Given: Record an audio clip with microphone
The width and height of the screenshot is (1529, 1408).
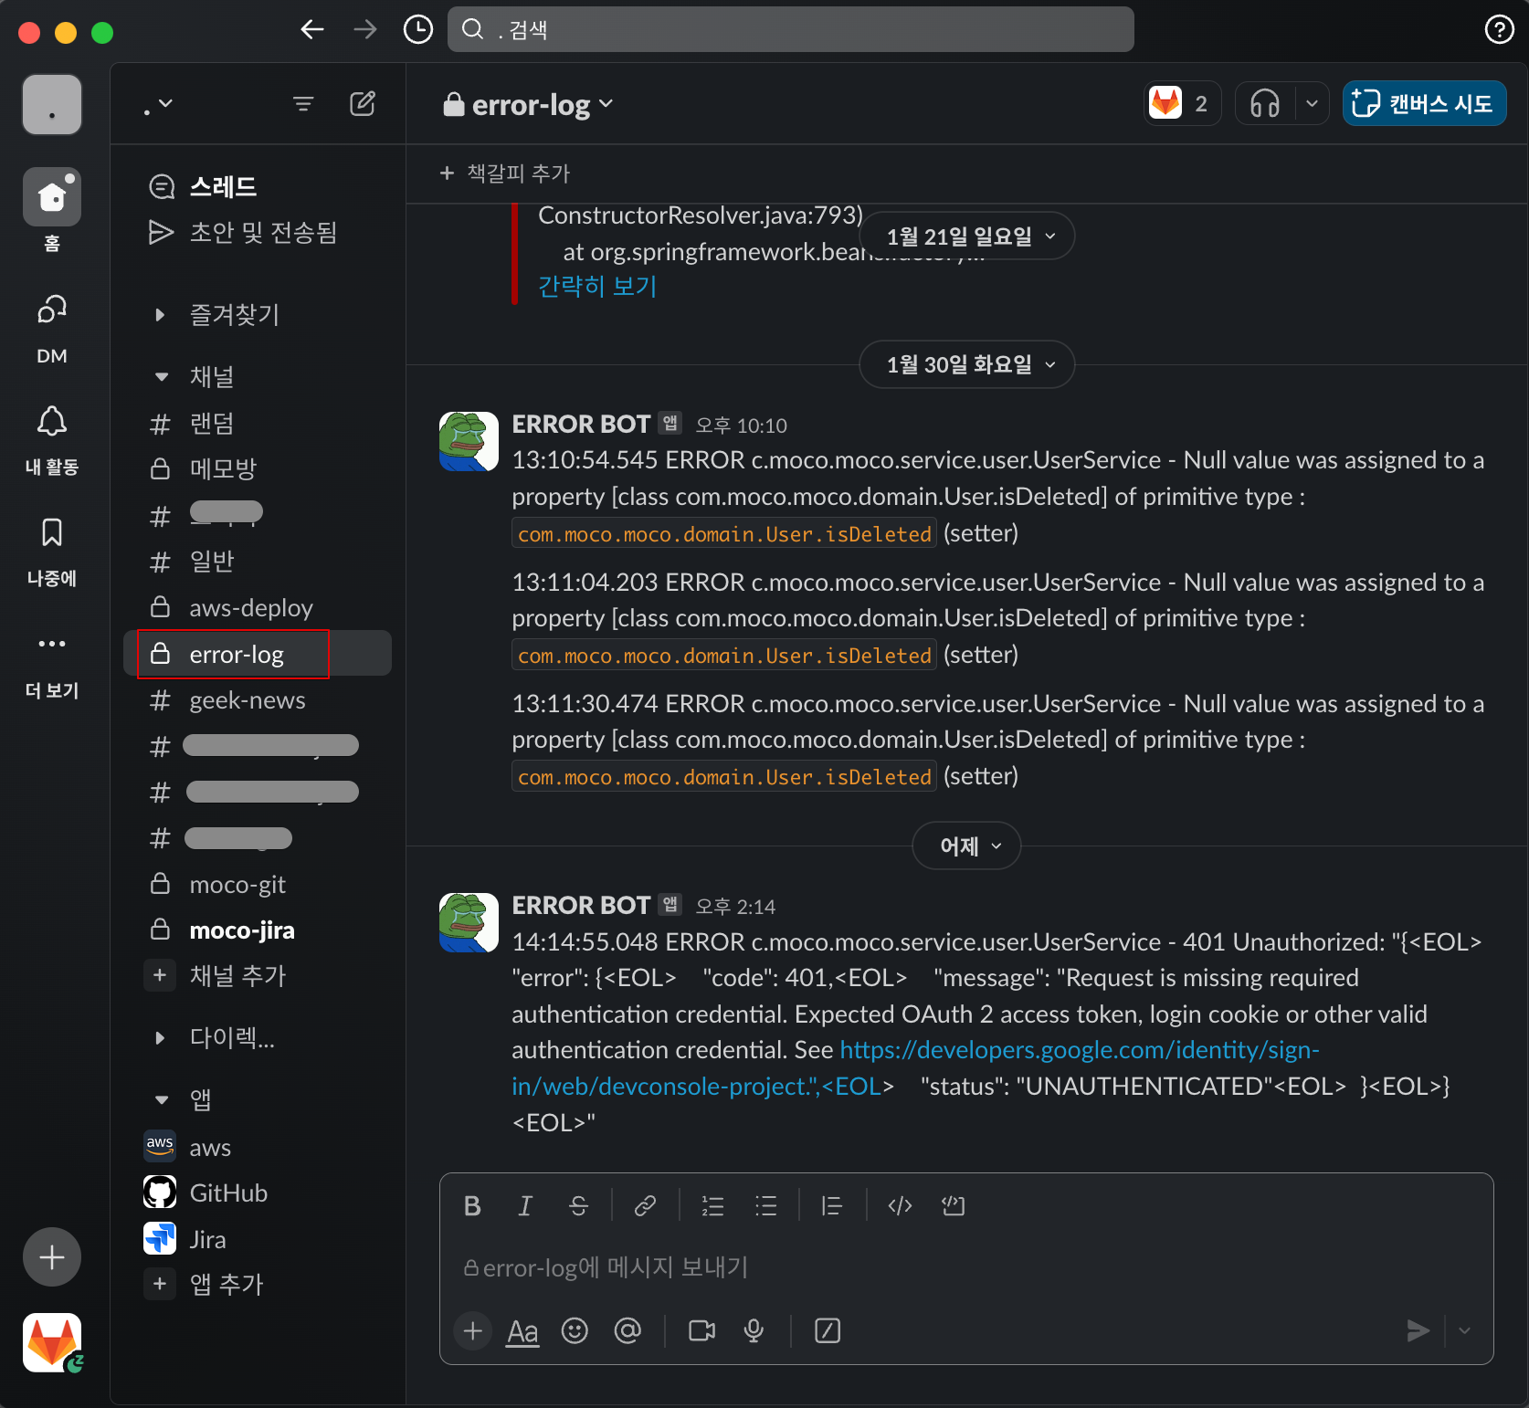Looking at the screenshot, I should click(754, 1331).
